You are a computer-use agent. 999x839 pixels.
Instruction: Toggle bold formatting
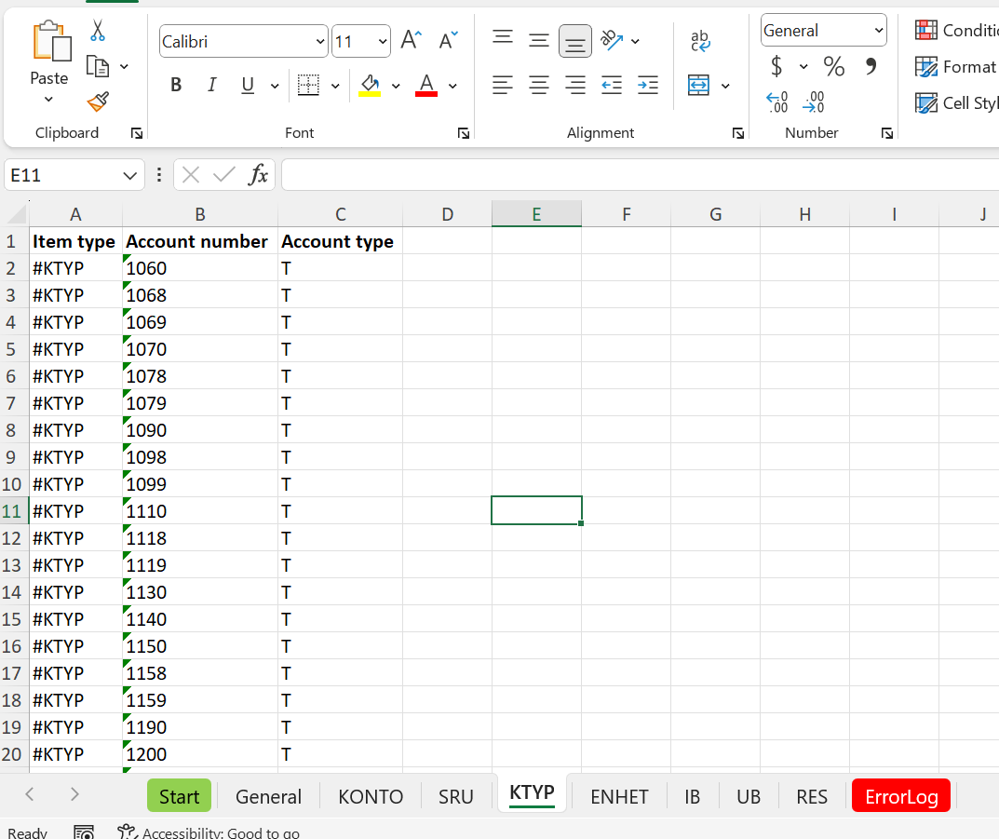coord(176,85)
